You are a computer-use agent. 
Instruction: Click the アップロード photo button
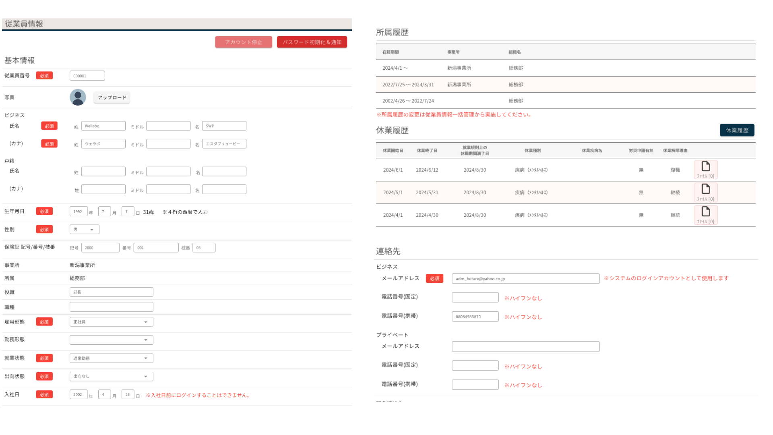[x=112, y=97]
